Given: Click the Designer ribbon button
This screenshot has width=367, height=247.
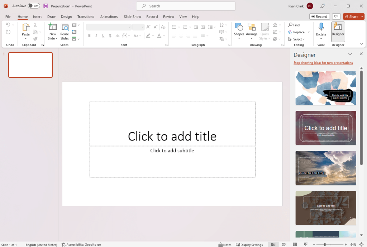Looking at the screenshot, I should coord(338,32).
